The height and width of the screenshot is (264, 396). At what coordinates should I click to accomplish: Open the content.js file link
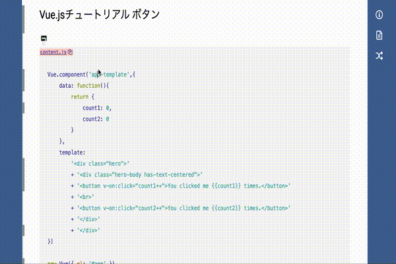pyautogui.click(x=53, y=52)
